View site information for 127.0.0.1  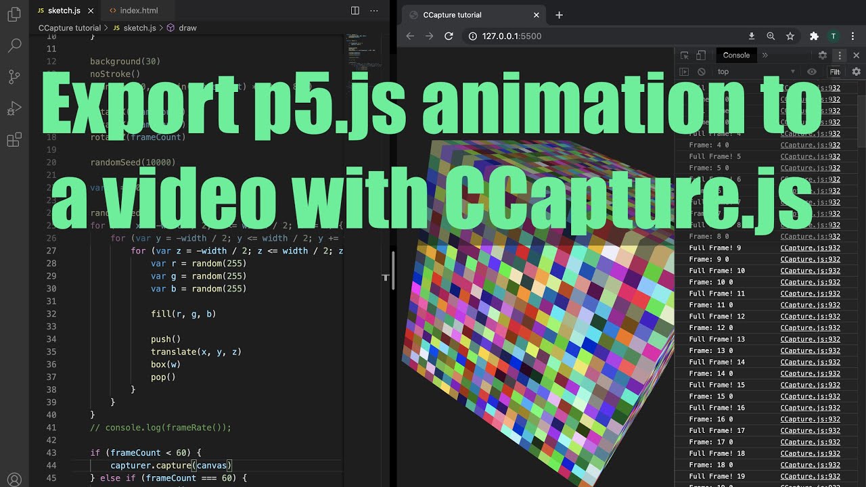pos(472,36)
